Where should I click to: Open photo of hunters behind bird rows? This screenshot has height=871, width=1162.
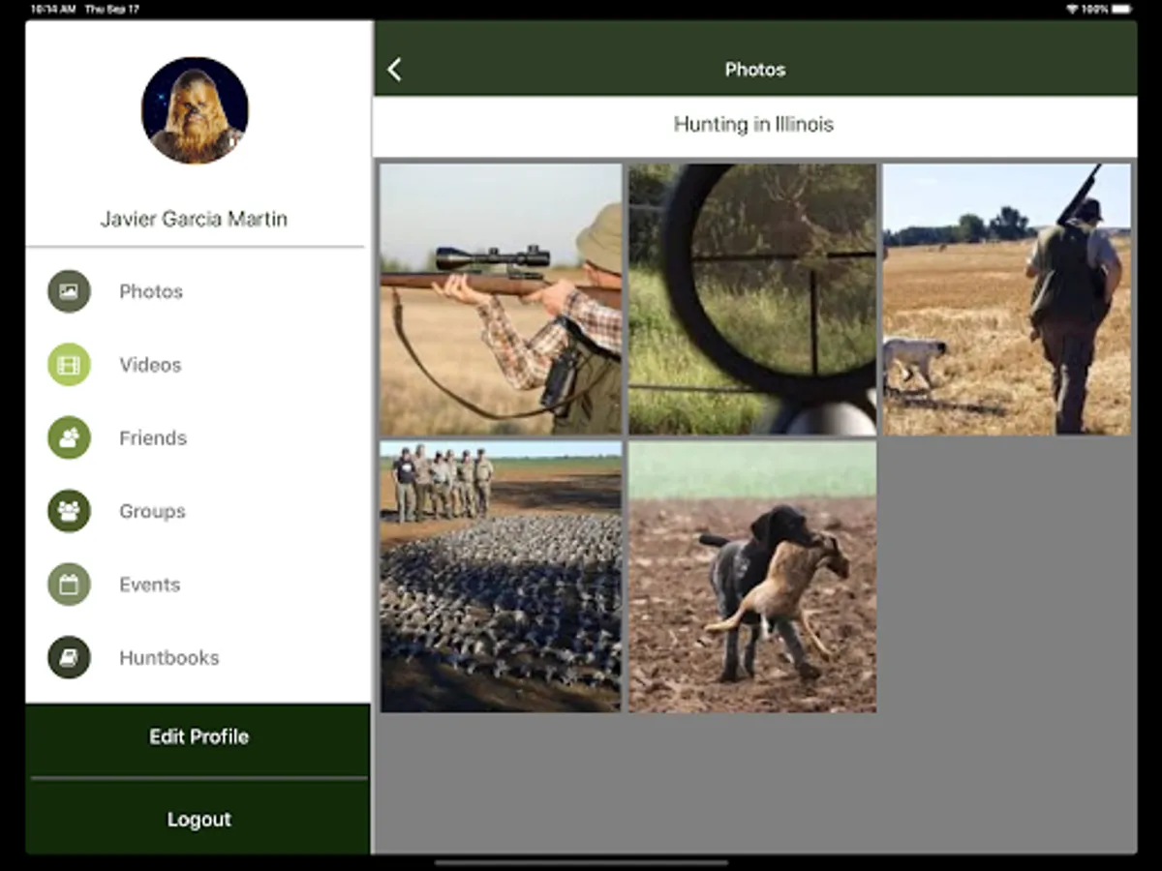tap(501, 577)
